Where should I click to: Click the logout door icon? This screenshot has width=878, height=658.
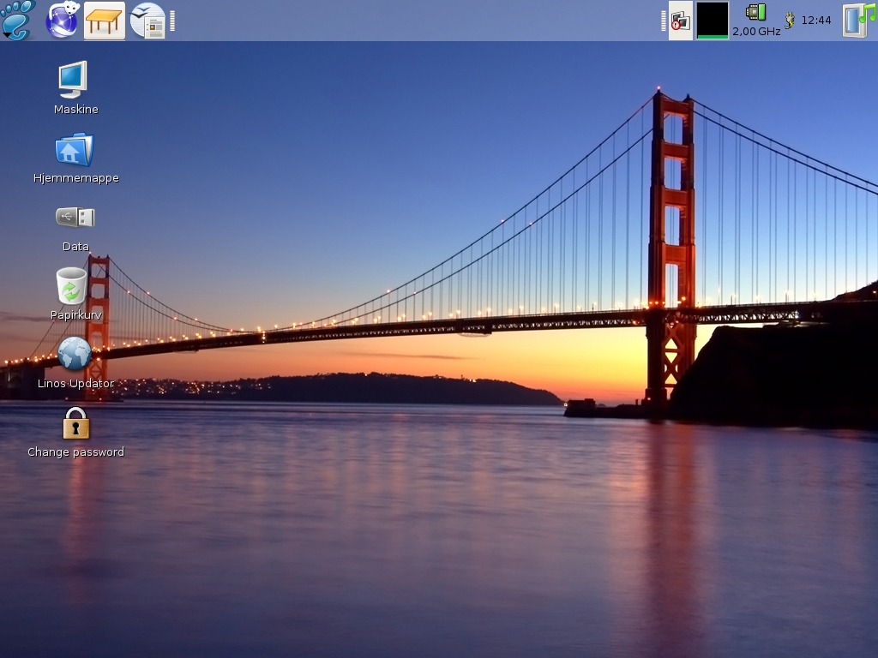854,21
